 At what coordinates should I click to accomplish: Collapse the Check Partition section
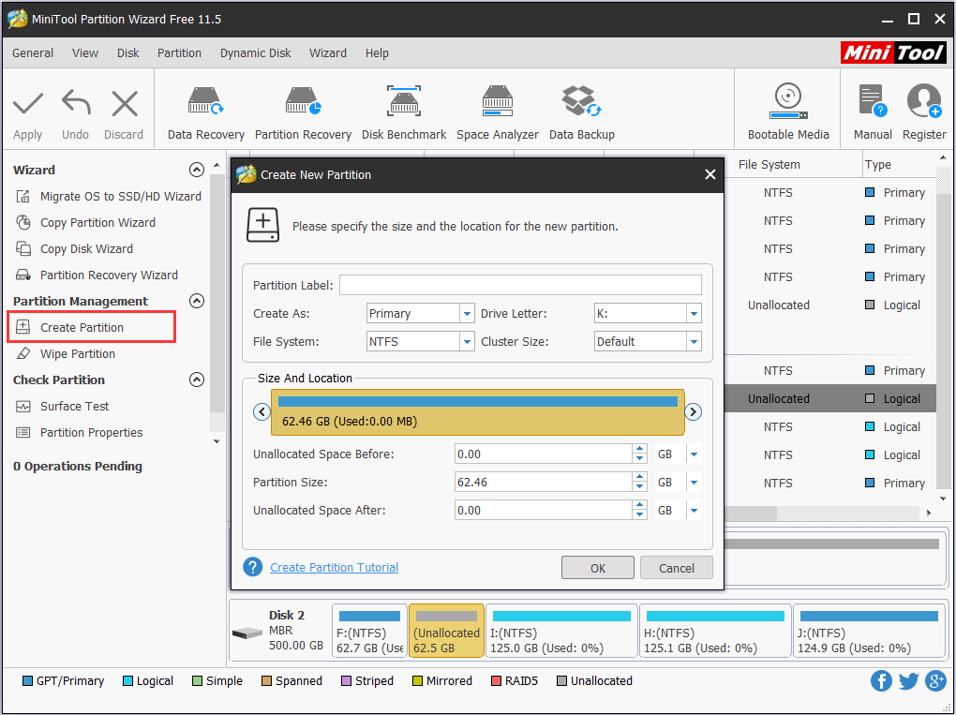coord(196,380)
